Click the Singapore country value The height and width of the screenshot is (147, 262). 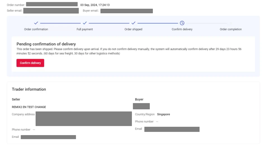coord(163,114)
